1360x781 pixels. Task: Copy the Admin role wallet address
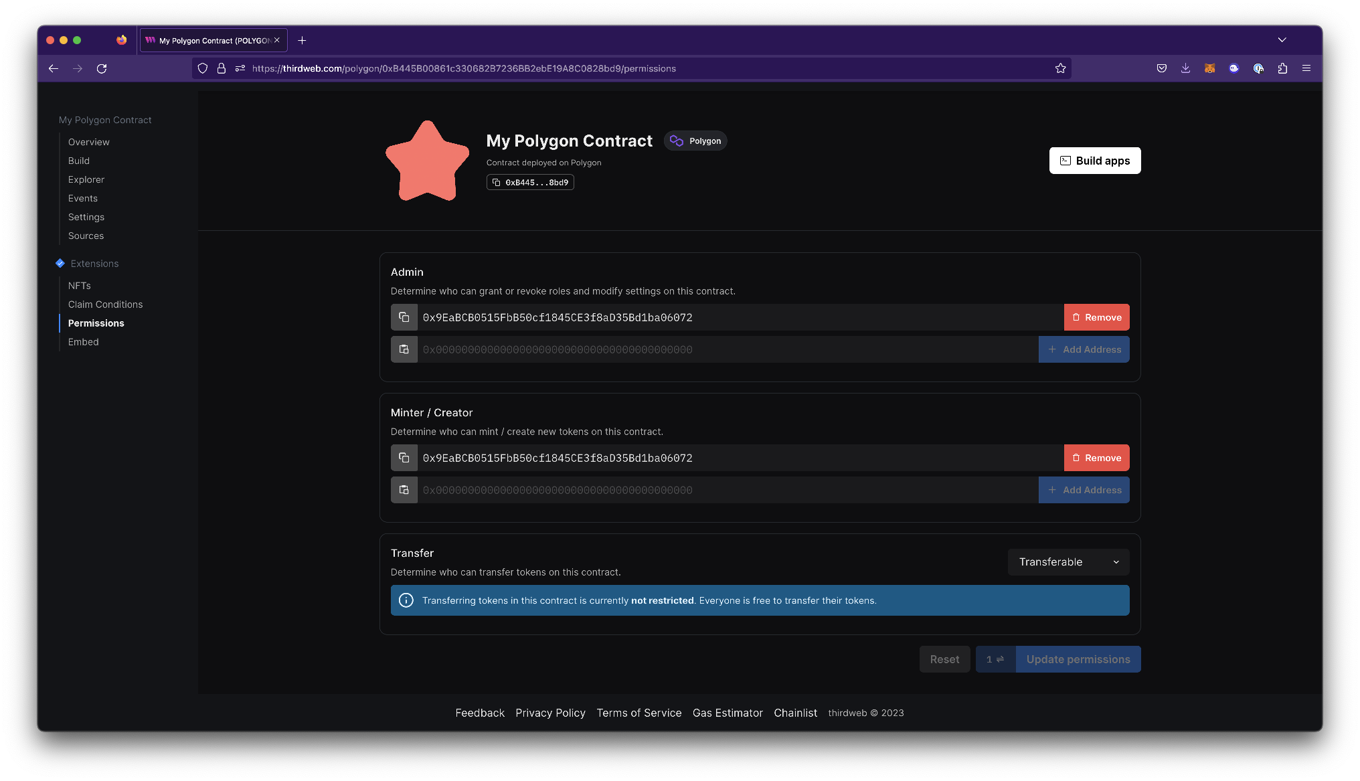(x=404, y=317)
